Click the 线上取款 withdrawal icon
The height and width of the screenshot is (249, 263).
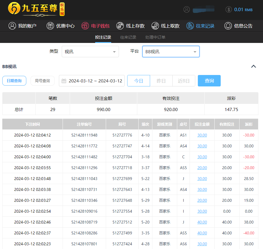click(x=155, y=26)
